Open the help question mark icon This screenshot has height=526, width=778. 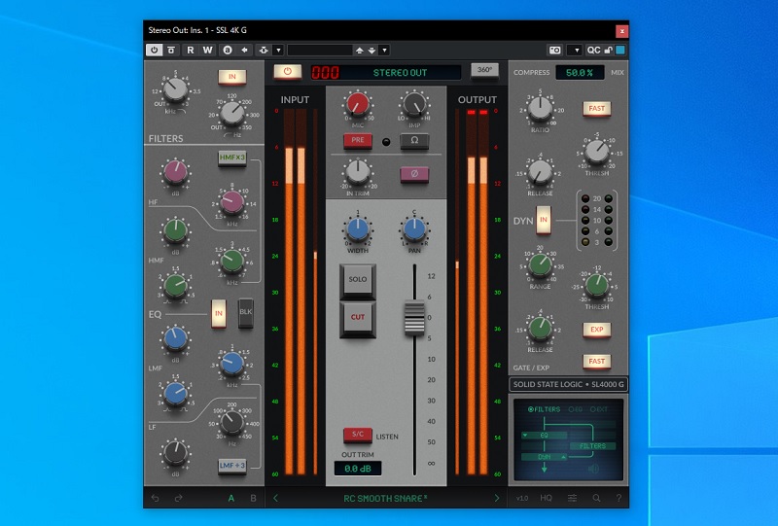tap(619, 498)
